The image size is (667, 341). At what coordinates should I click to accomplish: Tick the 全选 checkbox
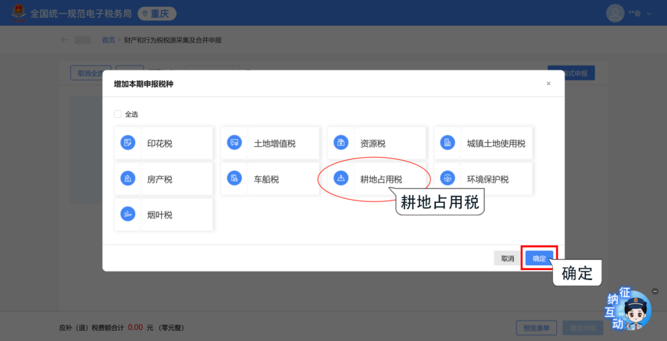118,114
